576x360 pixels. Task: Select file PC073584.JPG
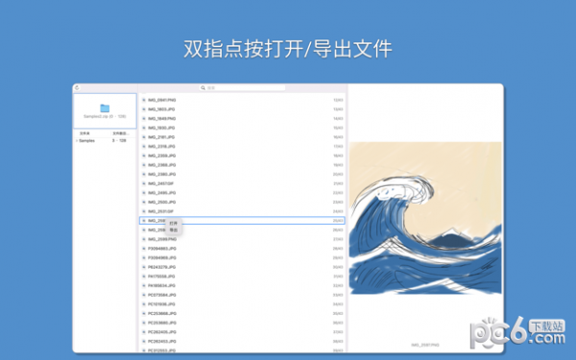tap(243, 295)
